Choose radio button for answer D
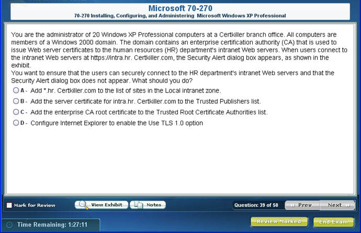361x233 pixels. click(x=16, y=123)
